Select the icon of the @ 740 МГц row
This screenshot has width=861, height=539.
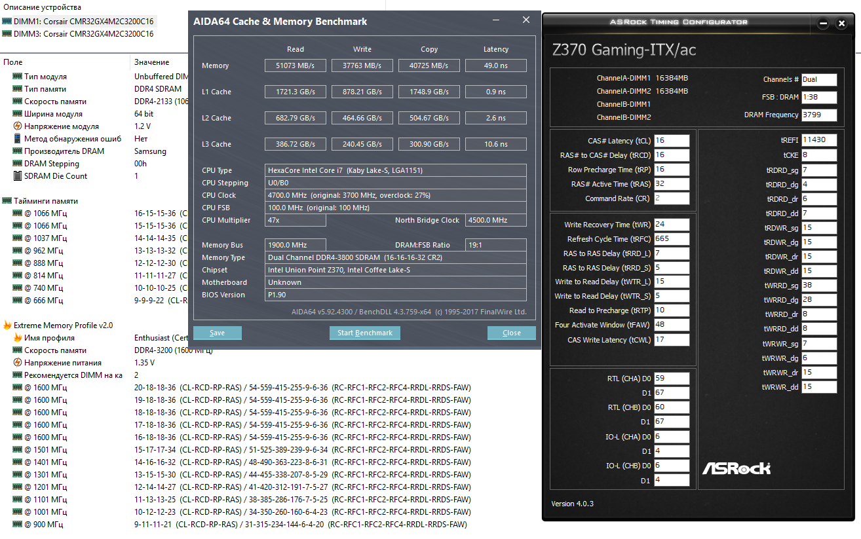18,288
